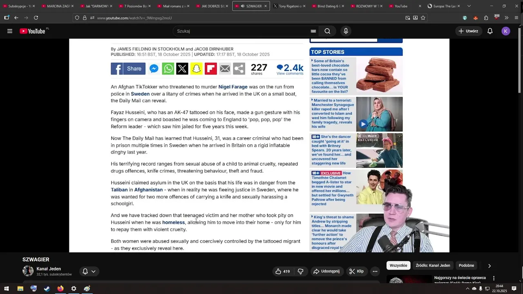Show more filter chips with right arrow

(489, 265)
